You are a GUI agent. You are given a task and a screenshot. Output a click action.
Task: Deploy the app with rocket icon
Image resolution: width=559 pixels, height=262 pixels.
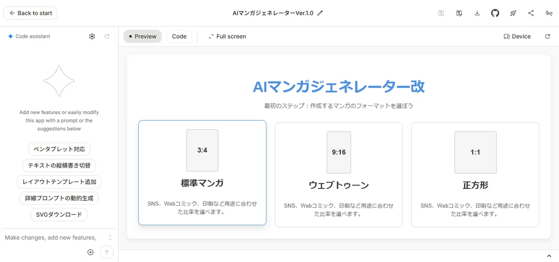pos(513,13)
